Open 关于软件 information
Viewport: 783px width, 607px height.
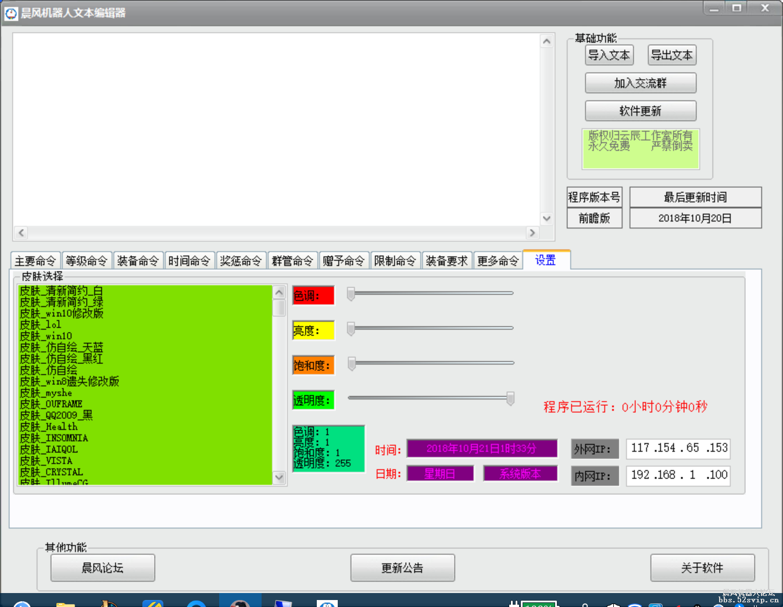pyautogui.click(x=703, y=567)
